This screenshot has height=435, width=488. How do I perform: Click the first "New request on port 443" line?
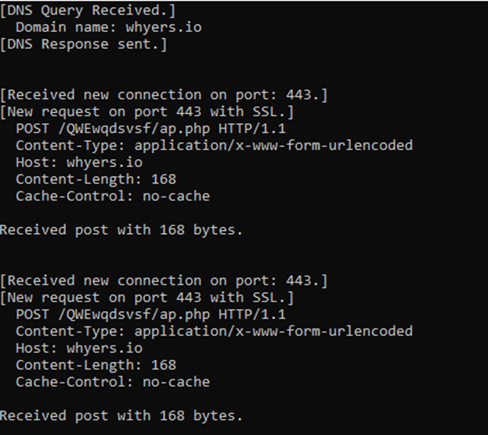[x=147, y=112]
